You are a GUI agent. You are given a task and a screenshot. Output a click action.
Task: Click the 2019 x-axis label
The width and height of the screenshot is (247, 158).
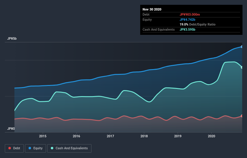pos(178,136)
